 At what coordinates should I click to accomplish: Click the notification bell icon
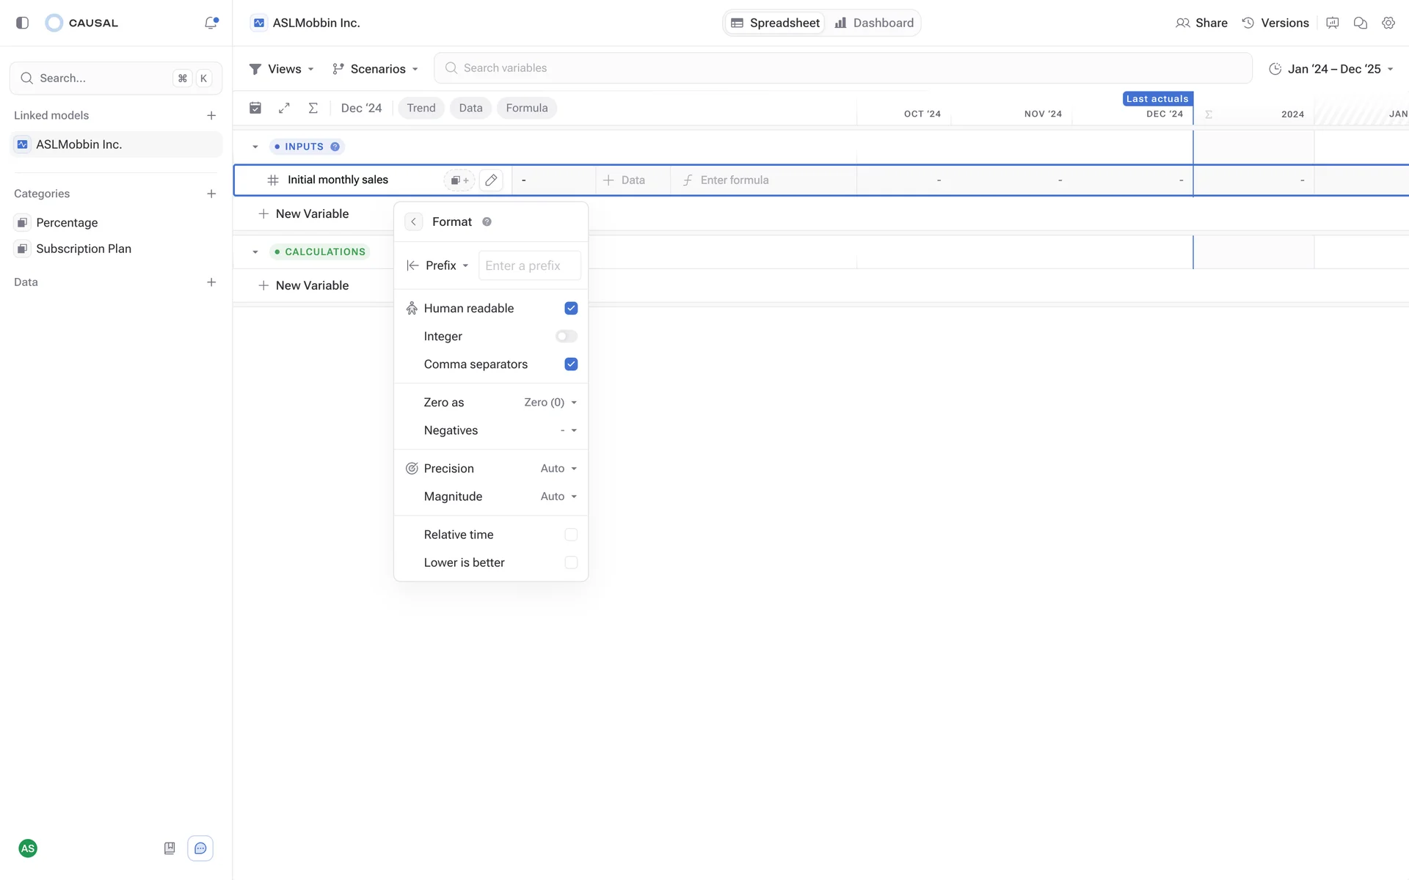pyautogui.click(x=211, y=23)
